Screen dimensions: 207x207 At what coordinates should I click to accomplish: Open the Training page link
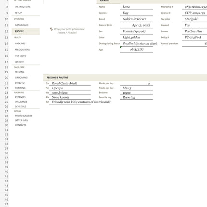(x=20, y=88)
